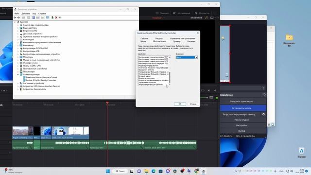Click Остановить запись in OBS
The height and width of the screenshot is (175, 311).
tap(242, 108)
